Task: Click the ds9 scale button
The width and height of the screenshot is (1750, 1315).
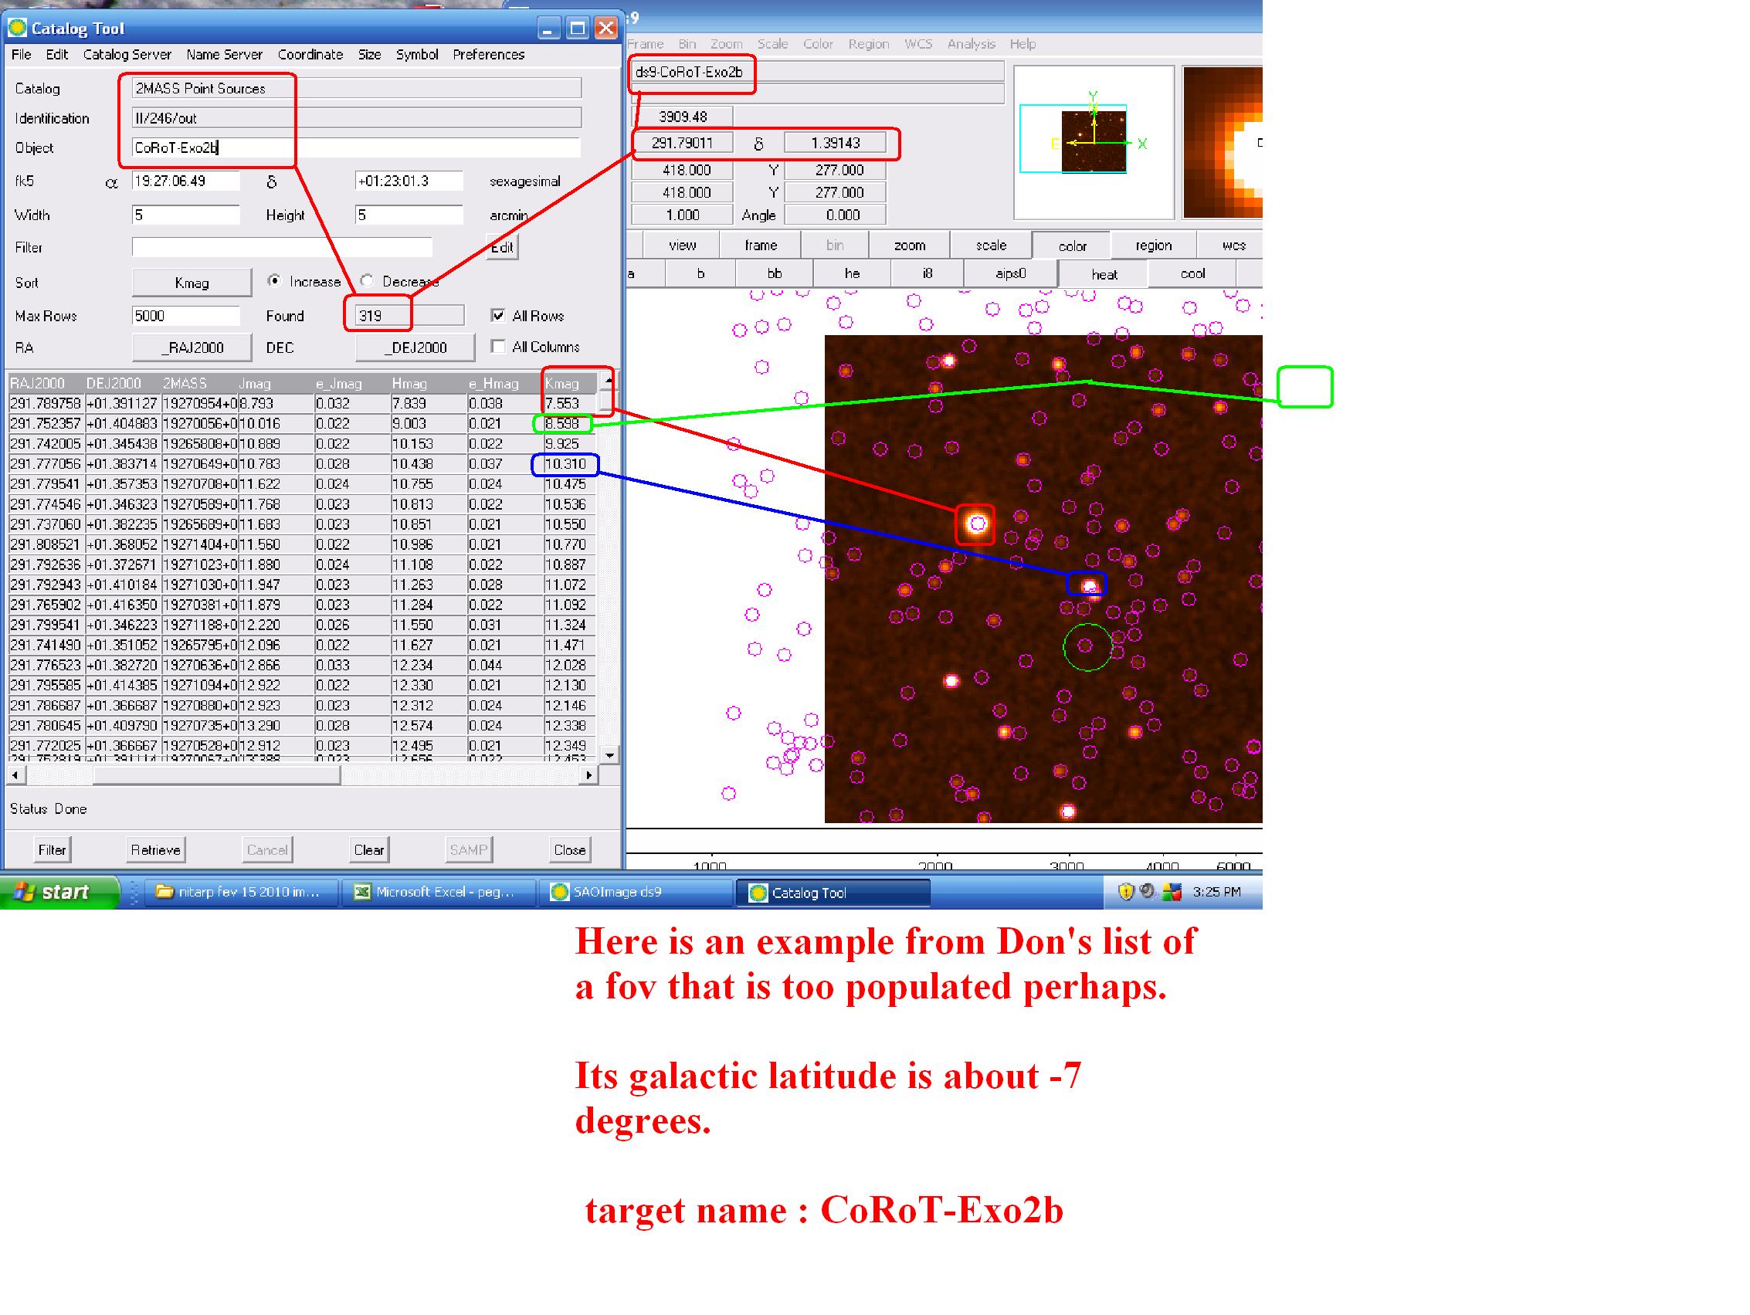Action: [992, 246]
